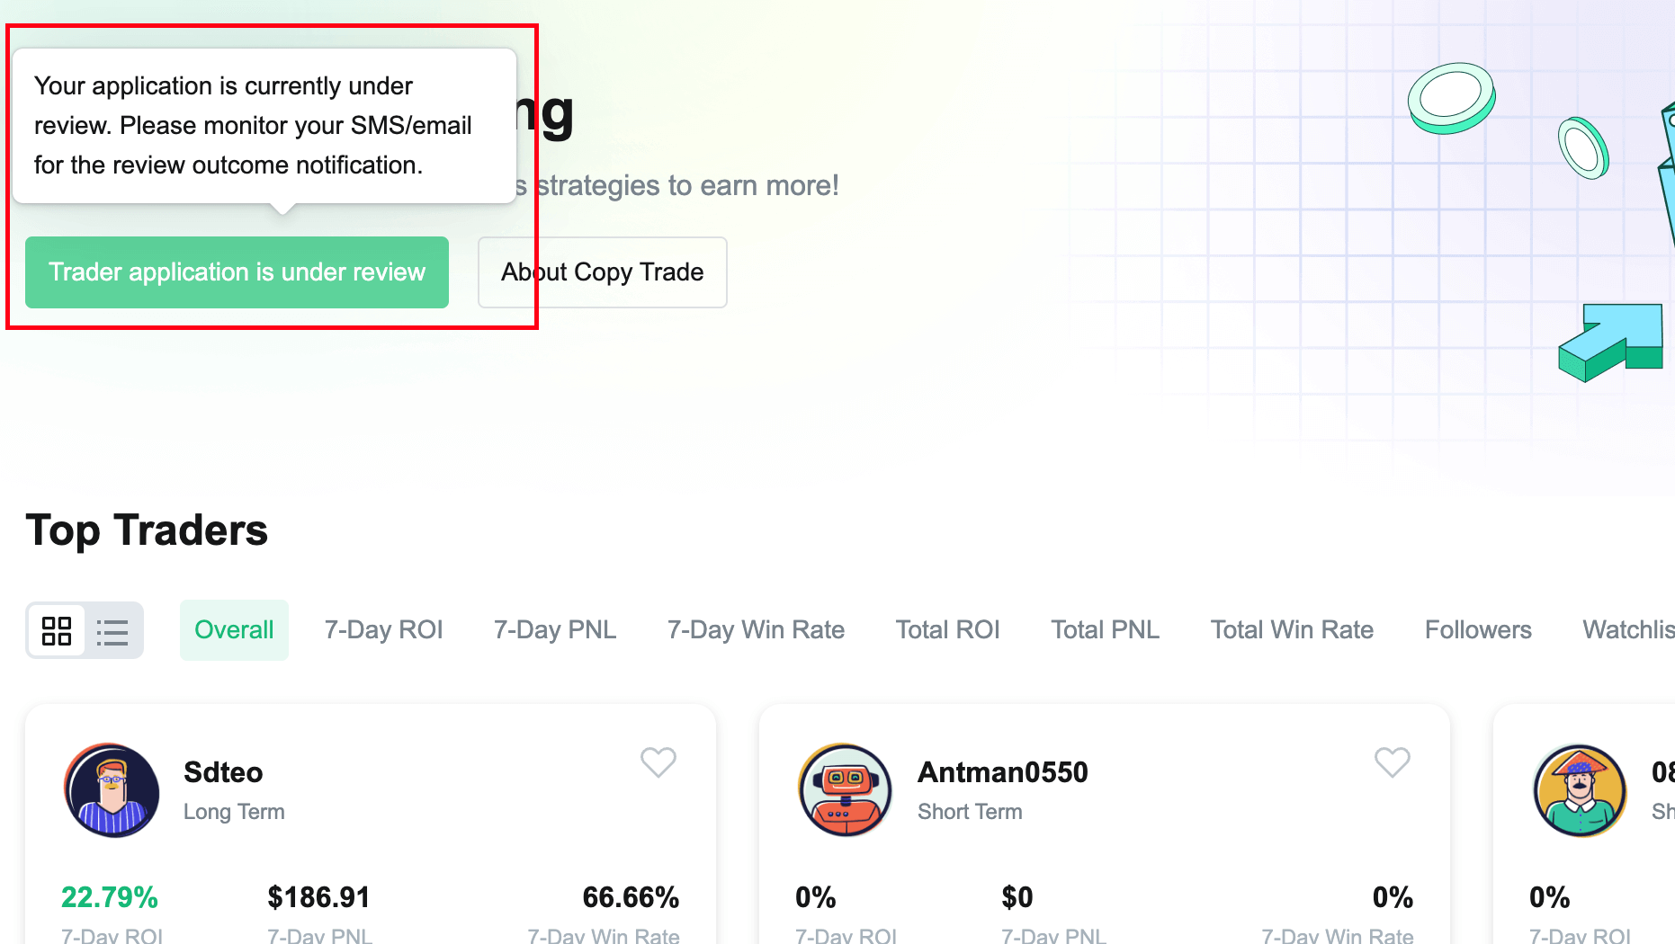Open About Copy Trade button
Viewport: 1675px width, 944px height.
tap(602, 272)
